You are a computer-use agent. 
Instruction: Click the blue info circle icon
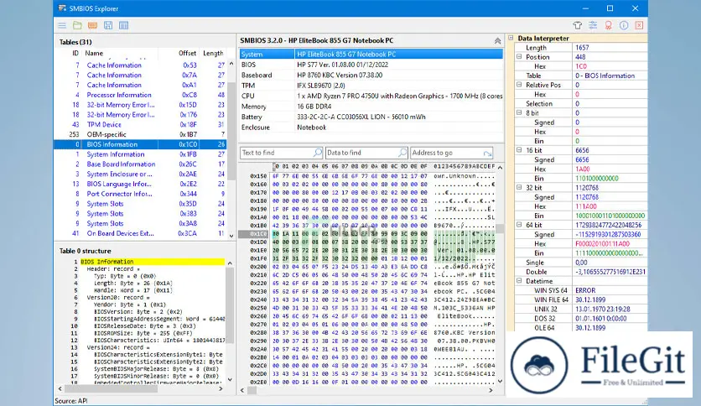click(x=624, y=25)
